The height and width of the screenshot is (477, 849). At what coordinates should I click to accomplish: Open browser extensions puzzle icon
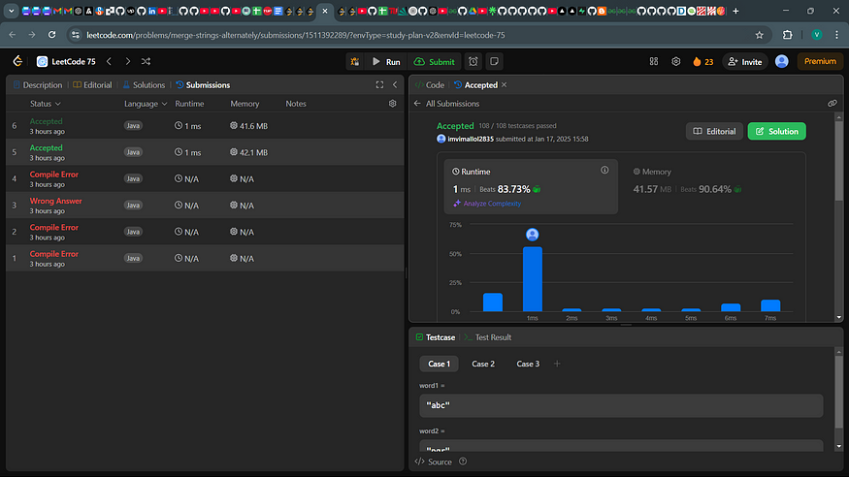(x=787, y=35)
